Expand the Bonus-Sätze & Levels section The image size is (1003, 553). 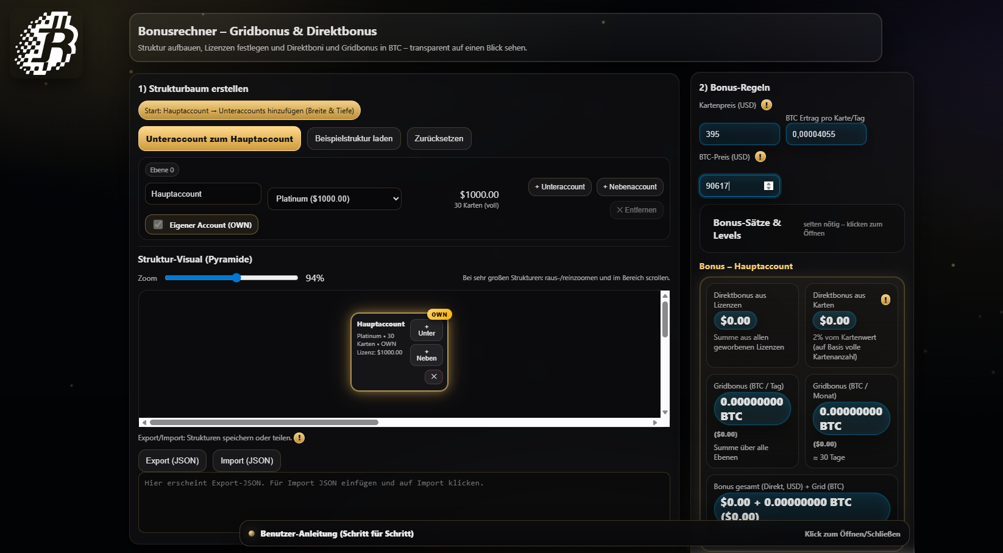801,229
